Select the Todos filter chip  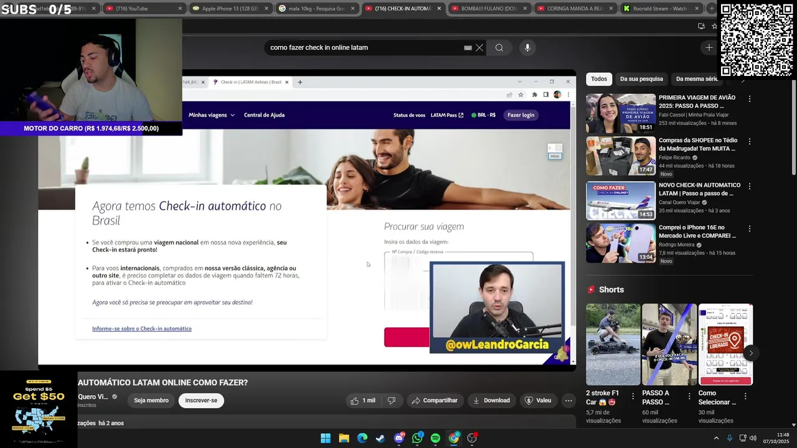[599, 79]
